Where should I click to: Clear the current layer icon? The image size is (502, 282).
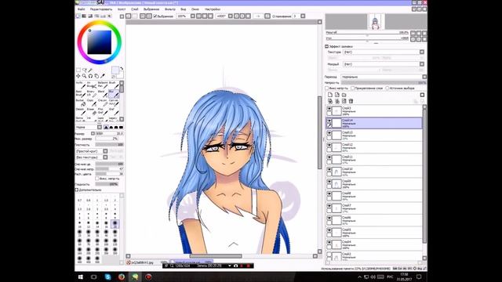coord(344,101)
